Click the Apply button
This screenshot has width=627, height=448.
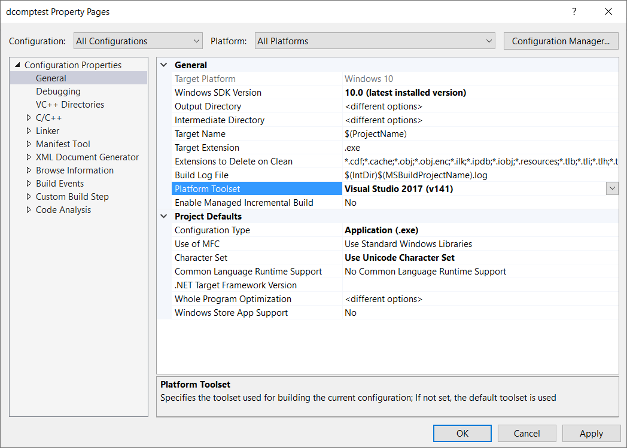pyautogui.click(x=591, y=434)
